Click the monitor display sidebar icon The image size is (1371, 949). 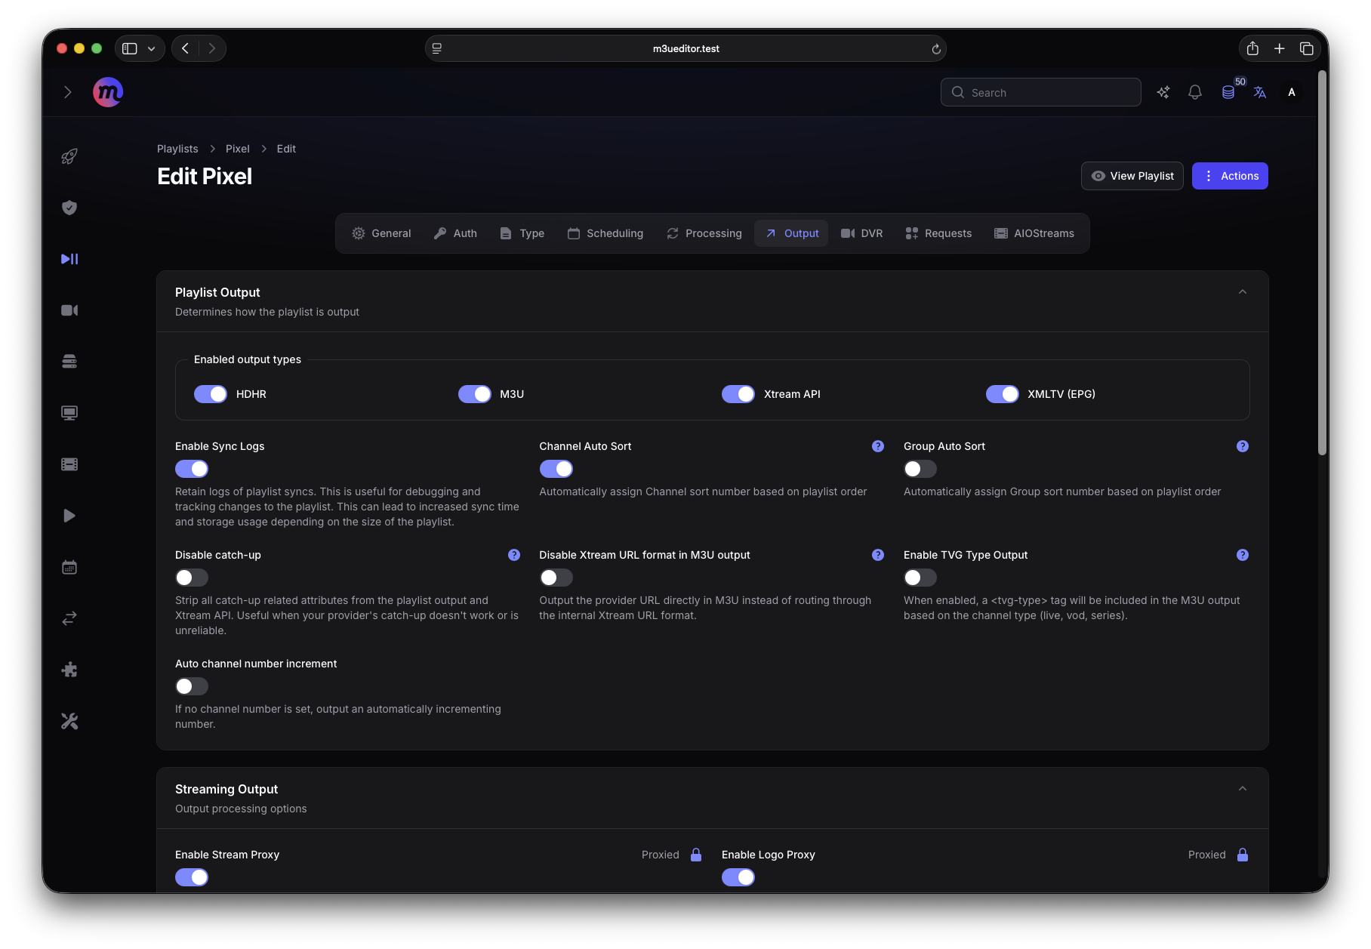[69, 413]
